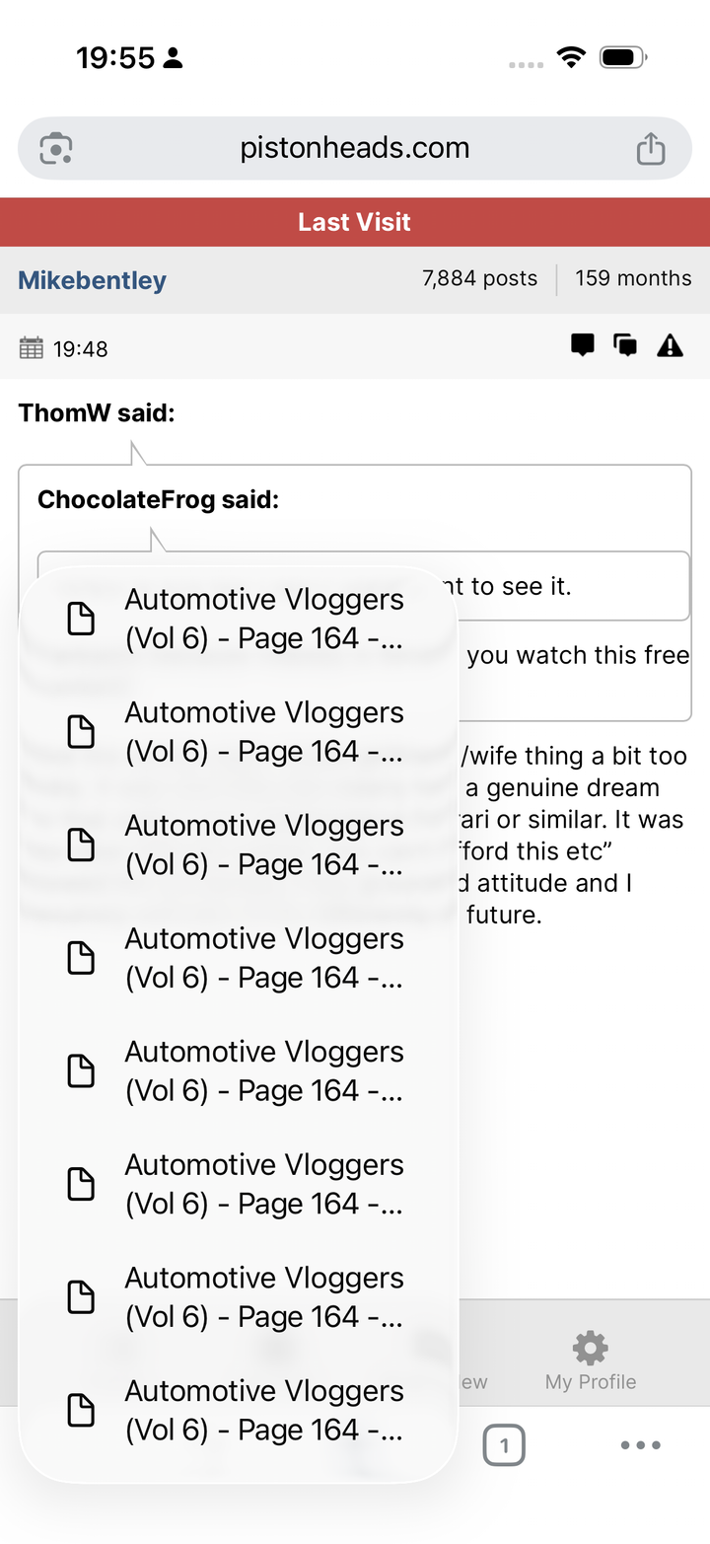Click the calendar icon beside 19:48
710x1544 pixels.
click(x=32, y=348)
